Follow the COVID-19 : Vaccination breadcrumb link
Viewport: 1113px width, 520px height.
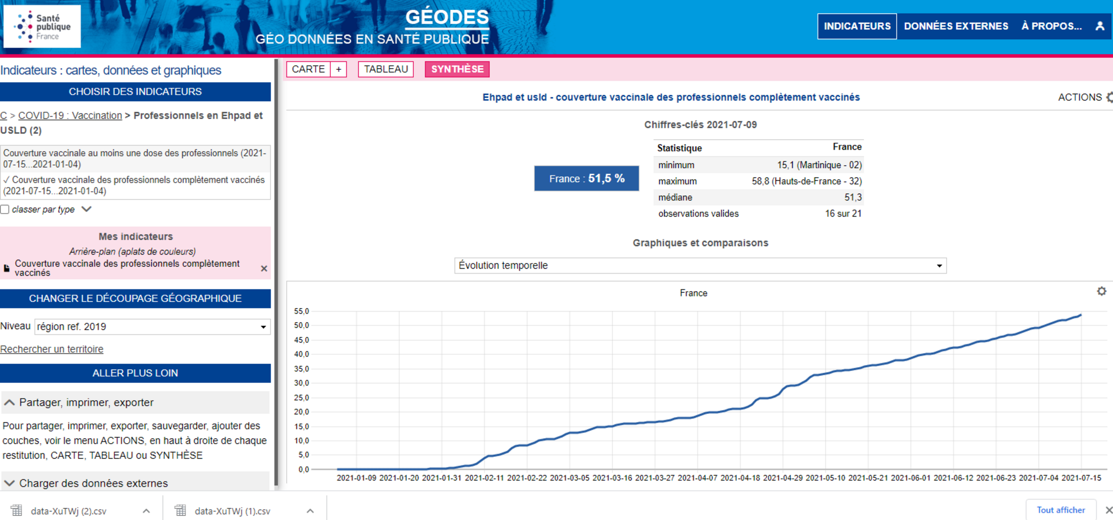tap(70, 115)
